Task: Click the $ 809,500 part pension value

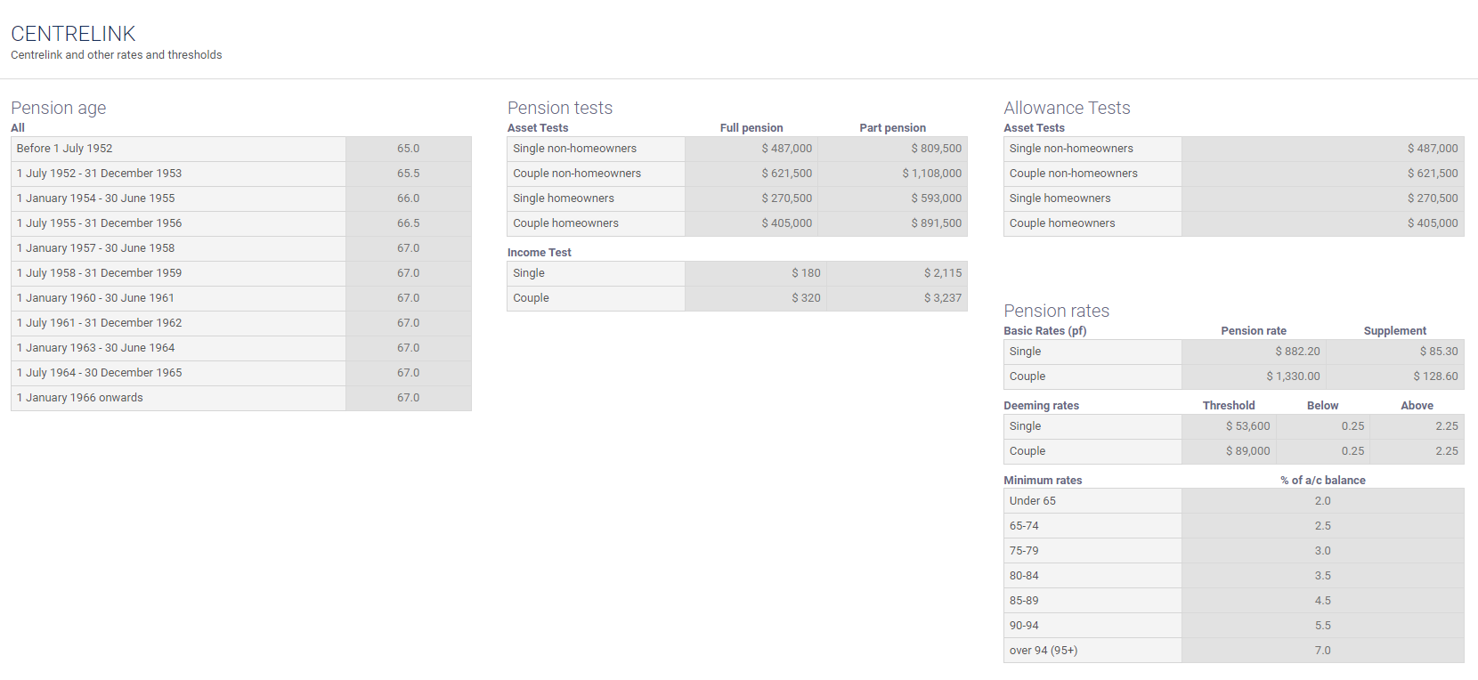Action: (892, 149)
